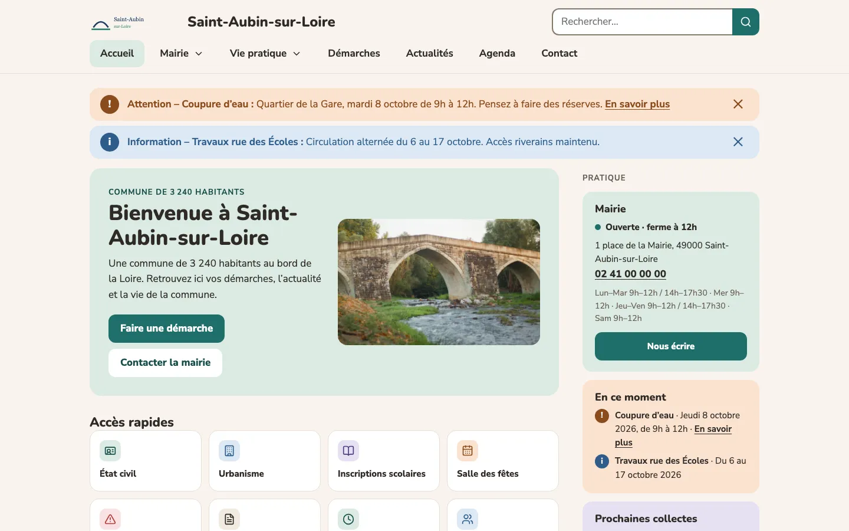Click the Urbanisme building icon
849x531 pixels.
tap(229, 451)
